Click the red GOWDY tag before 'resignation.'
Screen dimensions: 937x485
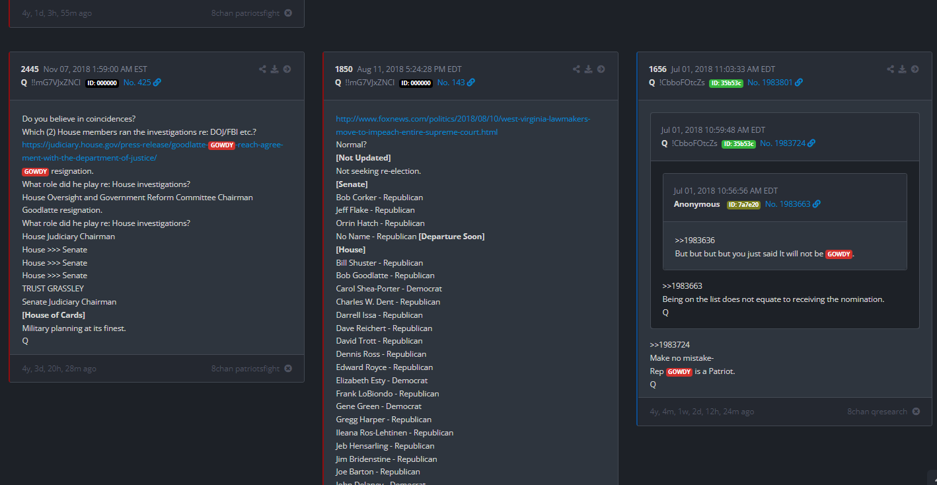(36, 172)
